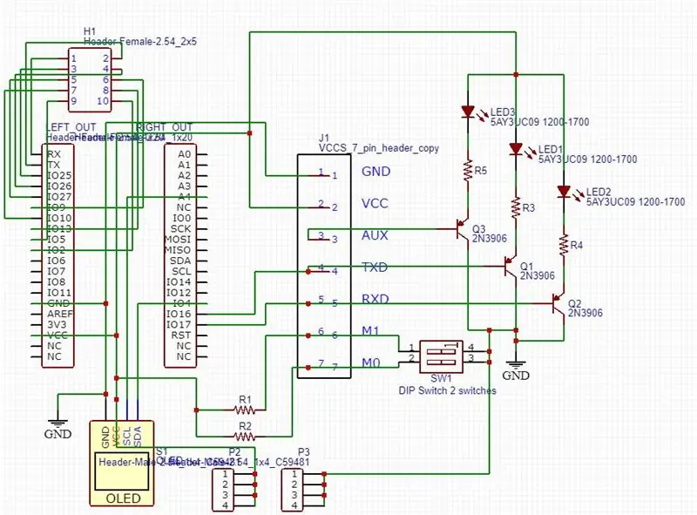Select the VCCS_7_pin_header_copy label
The image size is (697, 515).
tap(379, 148)
